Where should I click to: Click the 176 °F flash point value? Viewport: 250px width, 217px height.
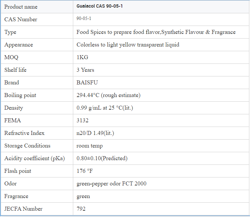(85, 171)
